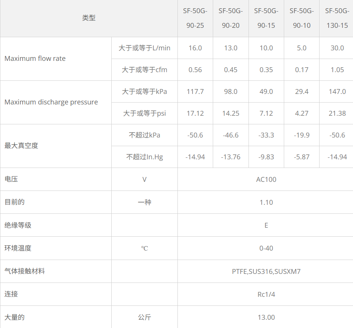The image size is (353, 328).
Task: Select the vacuum value -14.94 for SF-50G-130-15
Action: pyautogui.click(x=336, y=157)
